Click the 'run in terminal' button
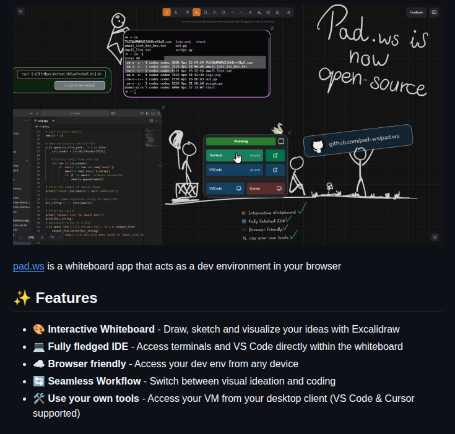Screen dimensions: 455x434 [80, 85]
